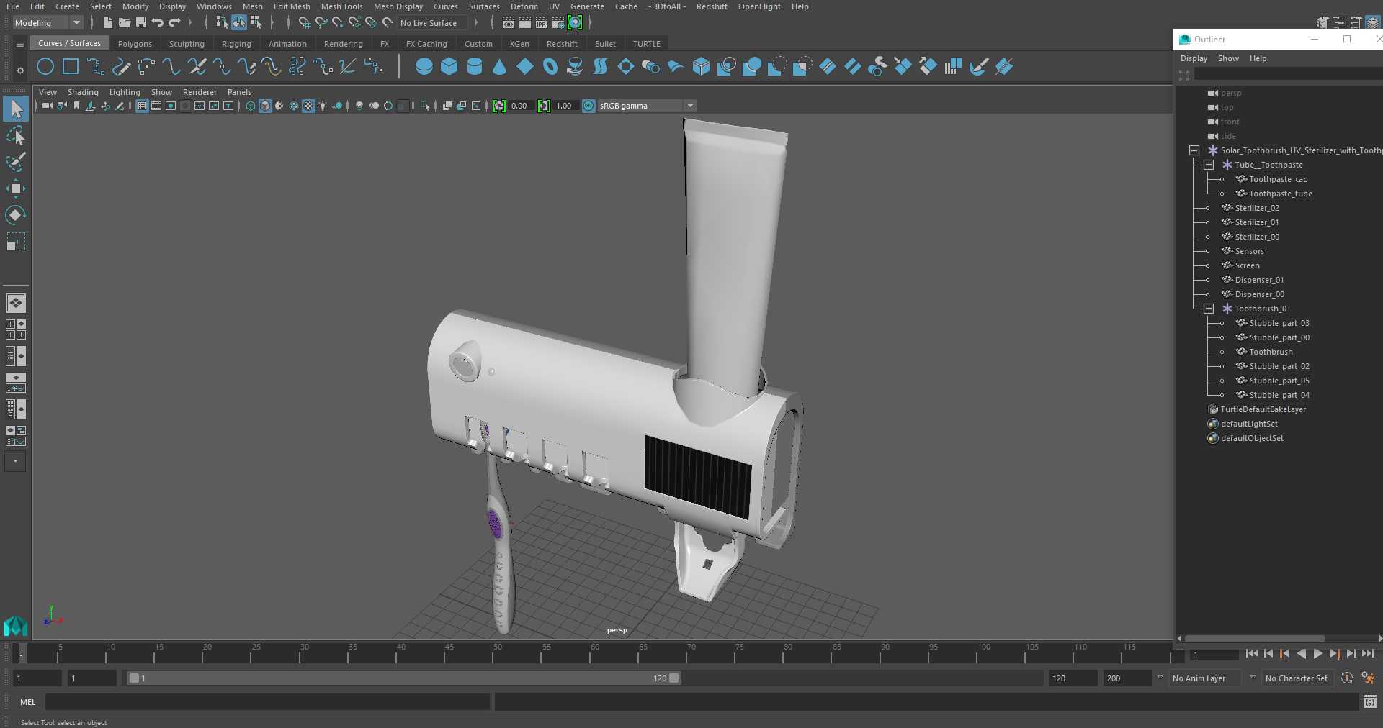
Task: Activate the Rotate tool
Action: coord(16,215)
